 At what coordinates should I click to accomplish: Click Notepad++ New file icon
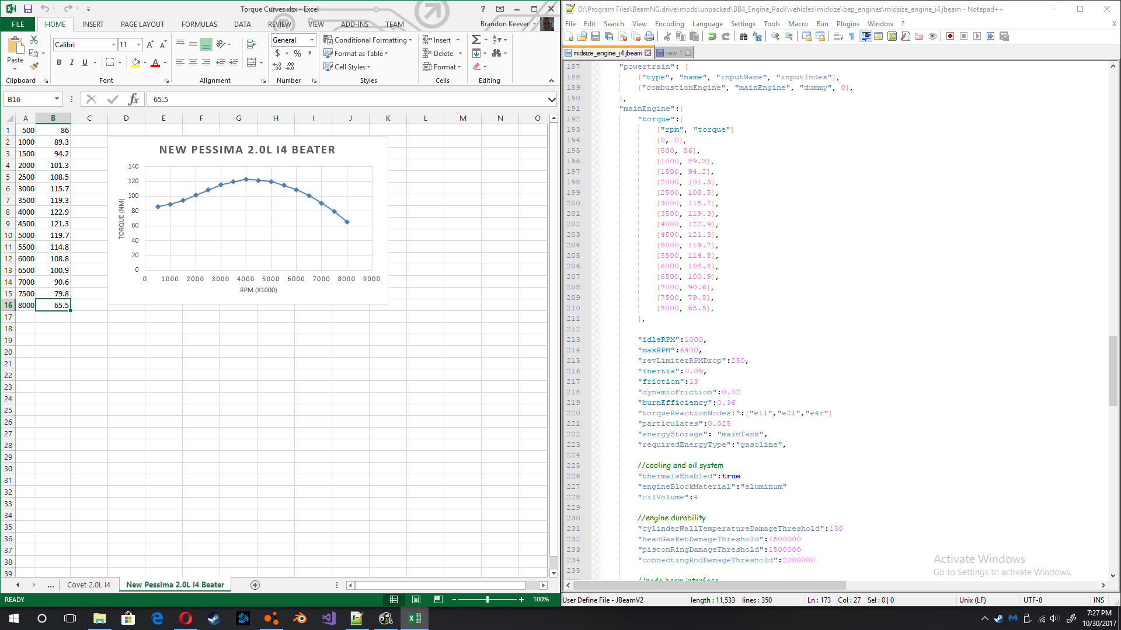(x=569, y=36)
